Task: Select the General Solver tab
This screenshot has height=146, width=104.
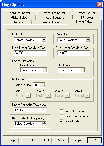Action: (x=50, y=22)
